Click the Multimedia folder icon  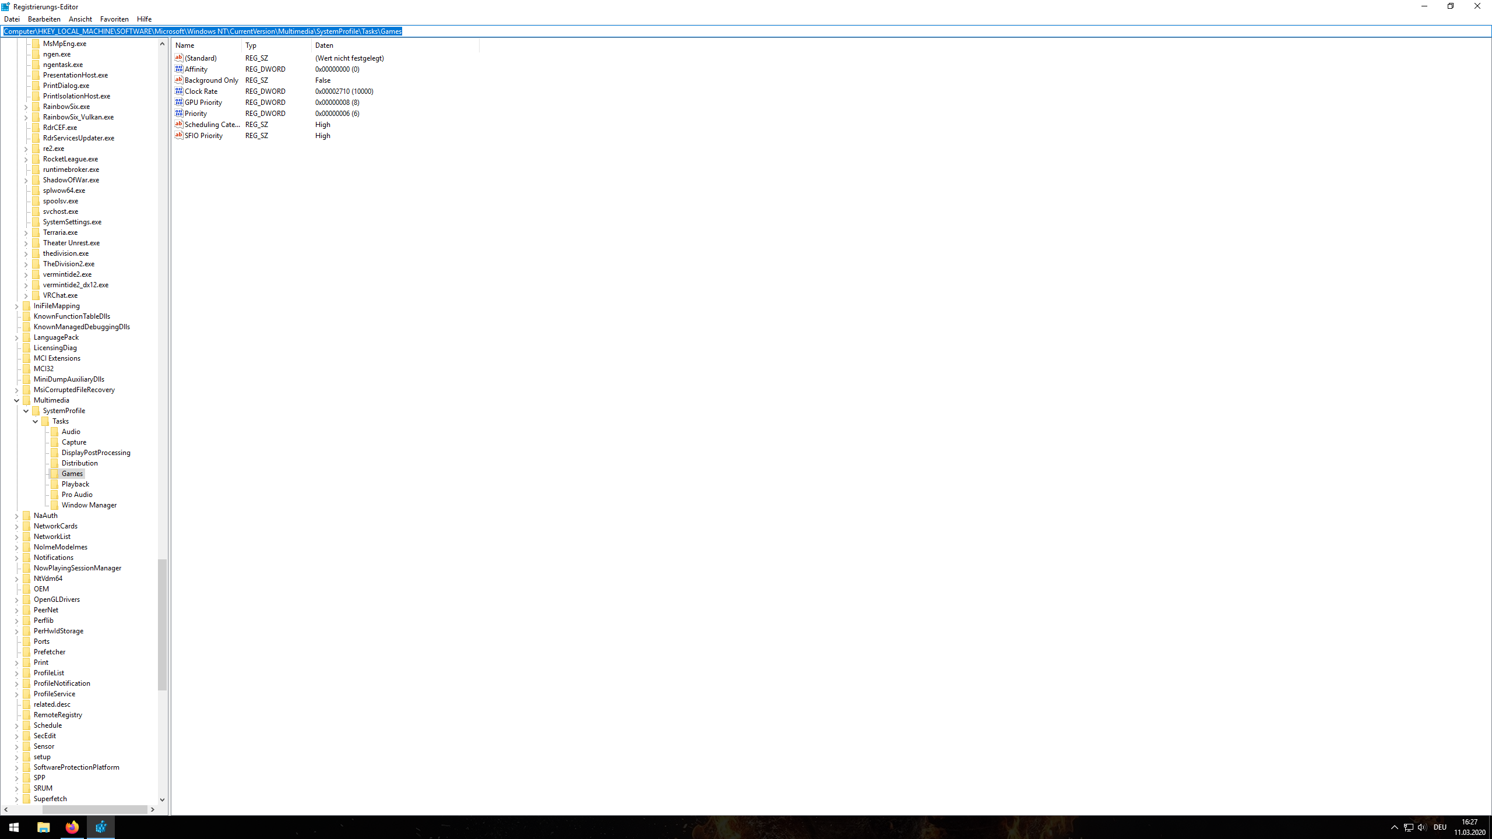pyautogui.click(x=27, y=400)
